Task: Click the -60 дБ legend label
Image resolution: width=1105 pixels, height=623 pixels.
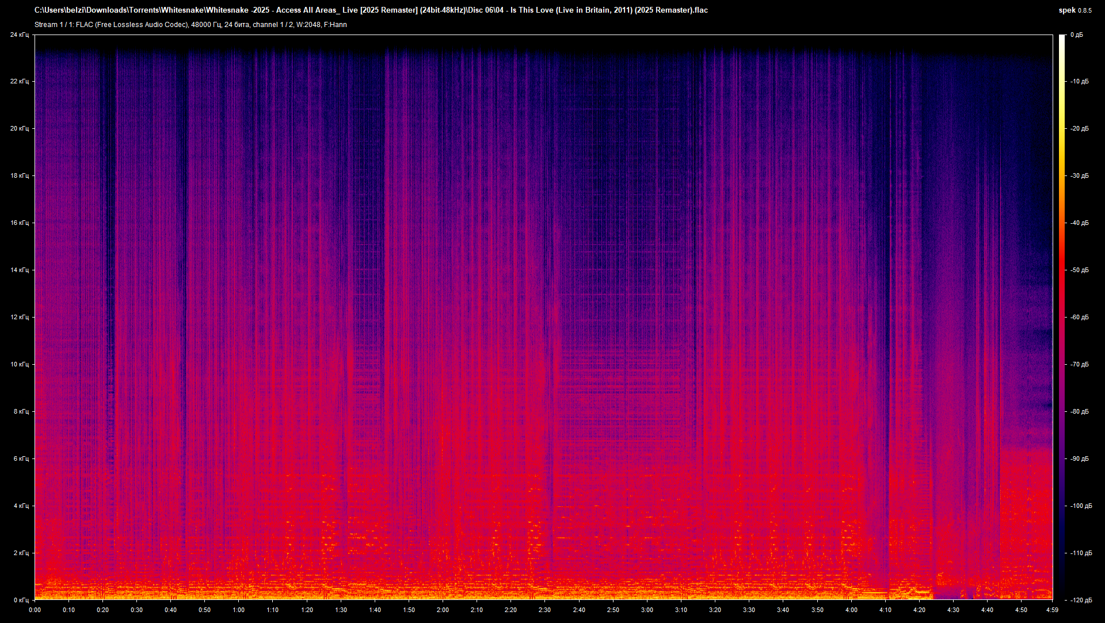Action: [x=1079, y=316]
